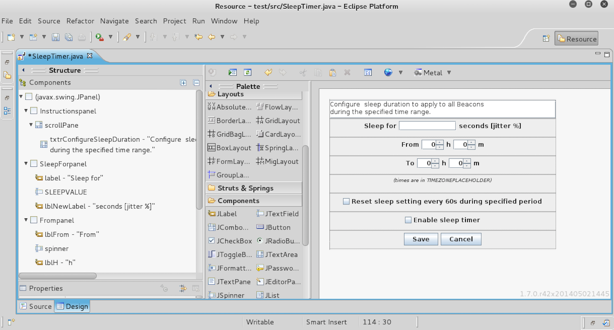Collapse the Palette panel arrow
Screen dimensions: 614x330
[x=210, y=86]
